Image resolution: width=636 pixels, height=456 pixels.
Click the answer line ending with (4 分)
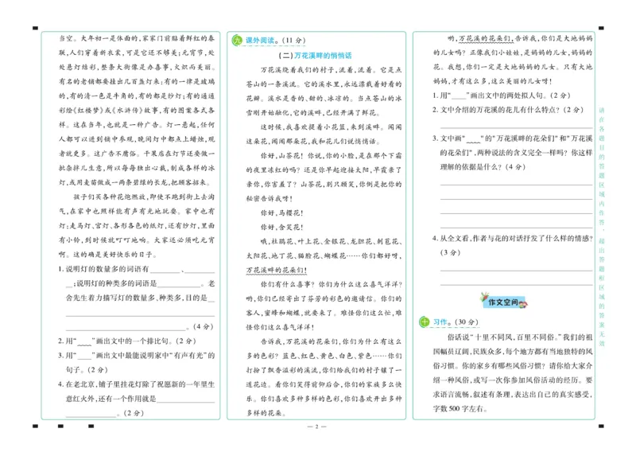click(126, 329)
